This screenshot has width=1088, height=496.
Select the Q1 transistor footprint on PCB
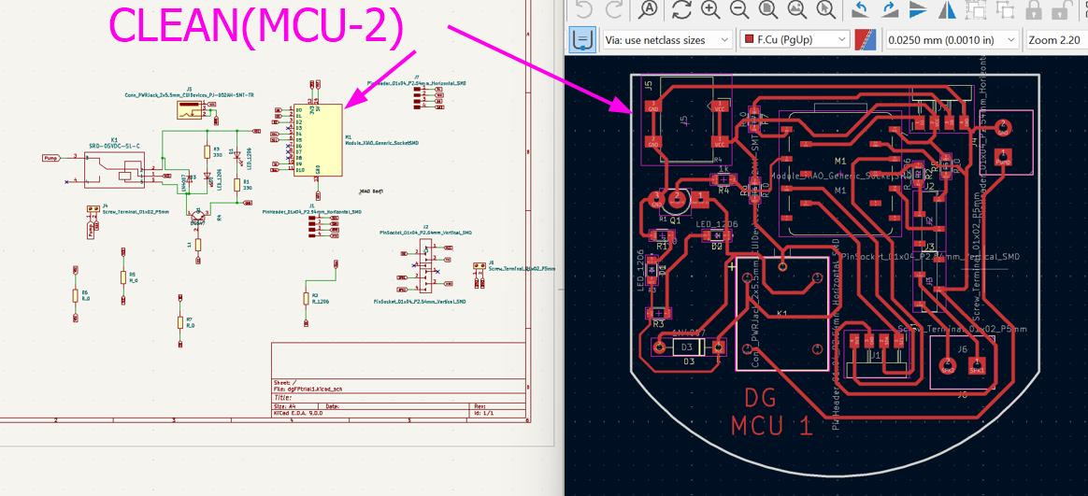[x=678, y=200]
